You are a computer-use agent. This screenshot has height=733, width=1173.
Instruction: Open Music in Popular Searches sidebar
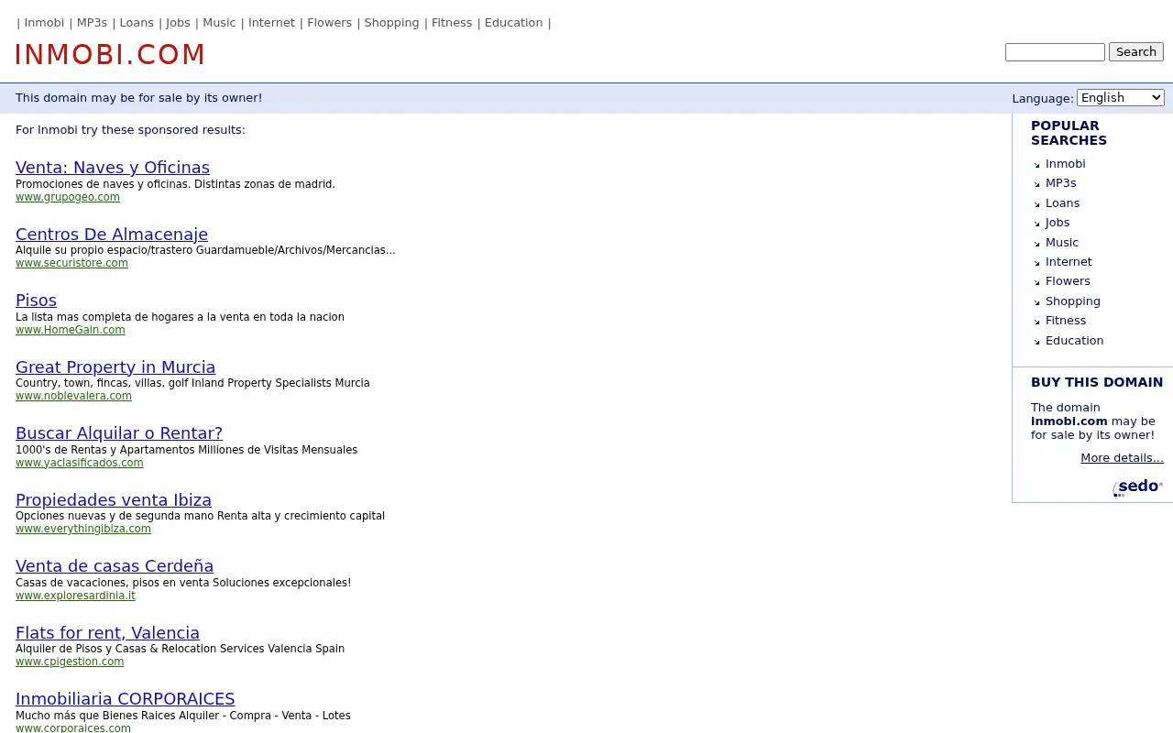tap(1062, 243)
